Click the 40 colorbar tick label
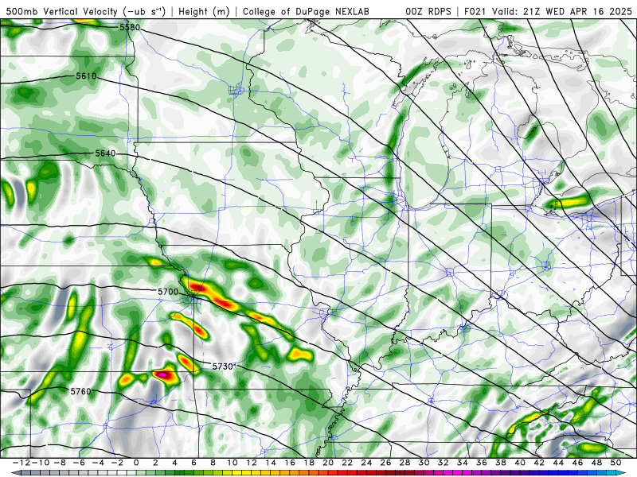The width and height of the screenshot is (637, 477). click(520, 463)
